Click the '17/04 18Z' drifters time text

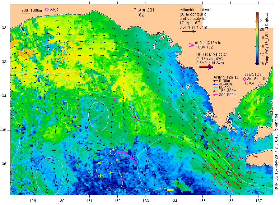tap(204, 47)
